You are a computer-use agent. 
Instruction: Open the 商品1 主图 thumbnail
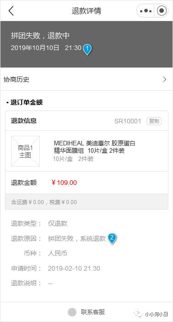pyautogui.click(x=25, y=151)
